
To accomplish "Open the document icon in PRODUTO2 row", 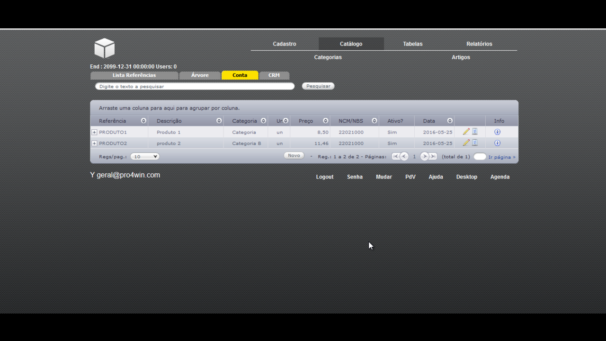I will (x=475, y=143).
